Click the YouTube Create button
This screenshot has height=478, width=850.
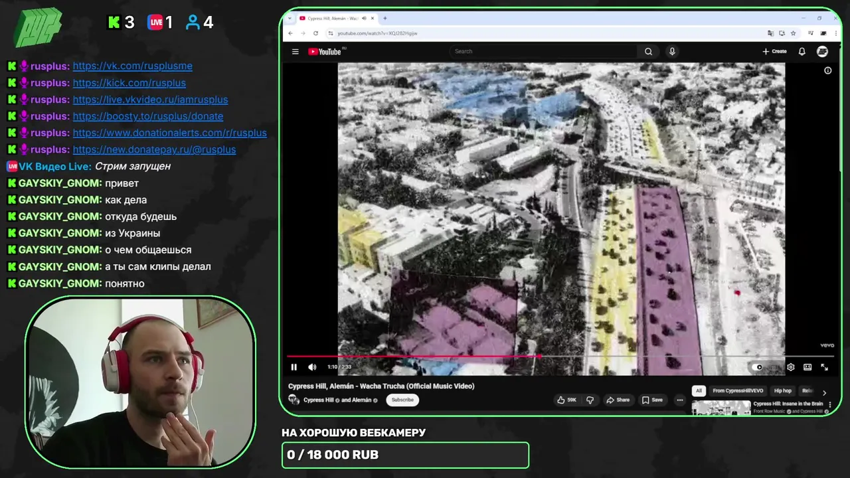774,51
